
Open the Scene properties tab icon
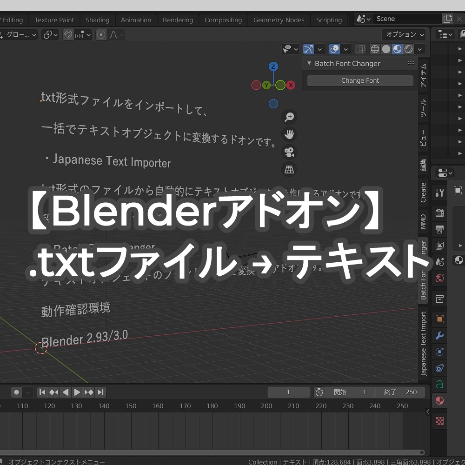pyautogui.click(x=439, y=262)
